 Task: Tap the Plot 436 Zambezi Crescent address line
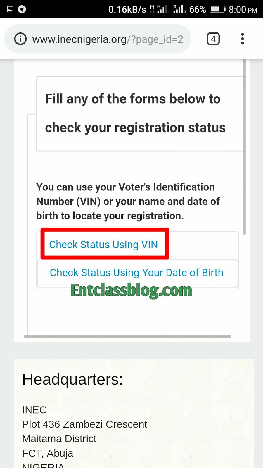pyautogui.click(x=85, y=424)
